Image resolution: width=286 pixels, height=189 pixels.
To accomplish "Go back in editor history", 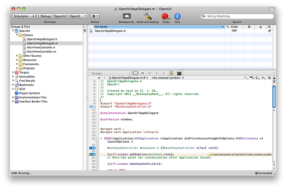I will tap(99, 78).
